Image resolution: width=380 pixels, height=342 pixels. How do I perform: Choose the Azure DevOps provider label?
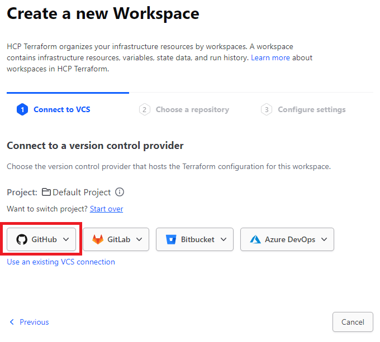(290, 239)
